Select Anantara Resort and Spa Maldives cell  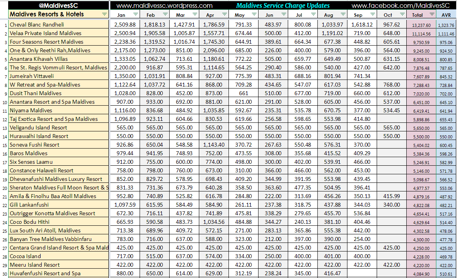pyautogui.click(x=58, y=102)
